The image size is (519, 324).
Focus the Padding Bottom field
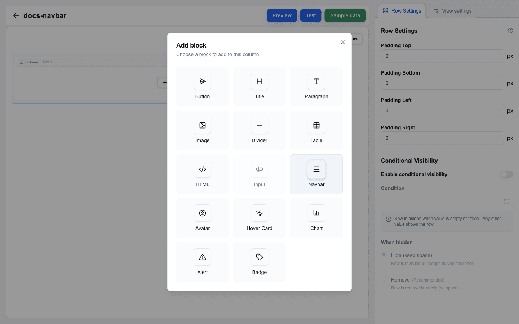pyautogui.click(x=442, y=83)
